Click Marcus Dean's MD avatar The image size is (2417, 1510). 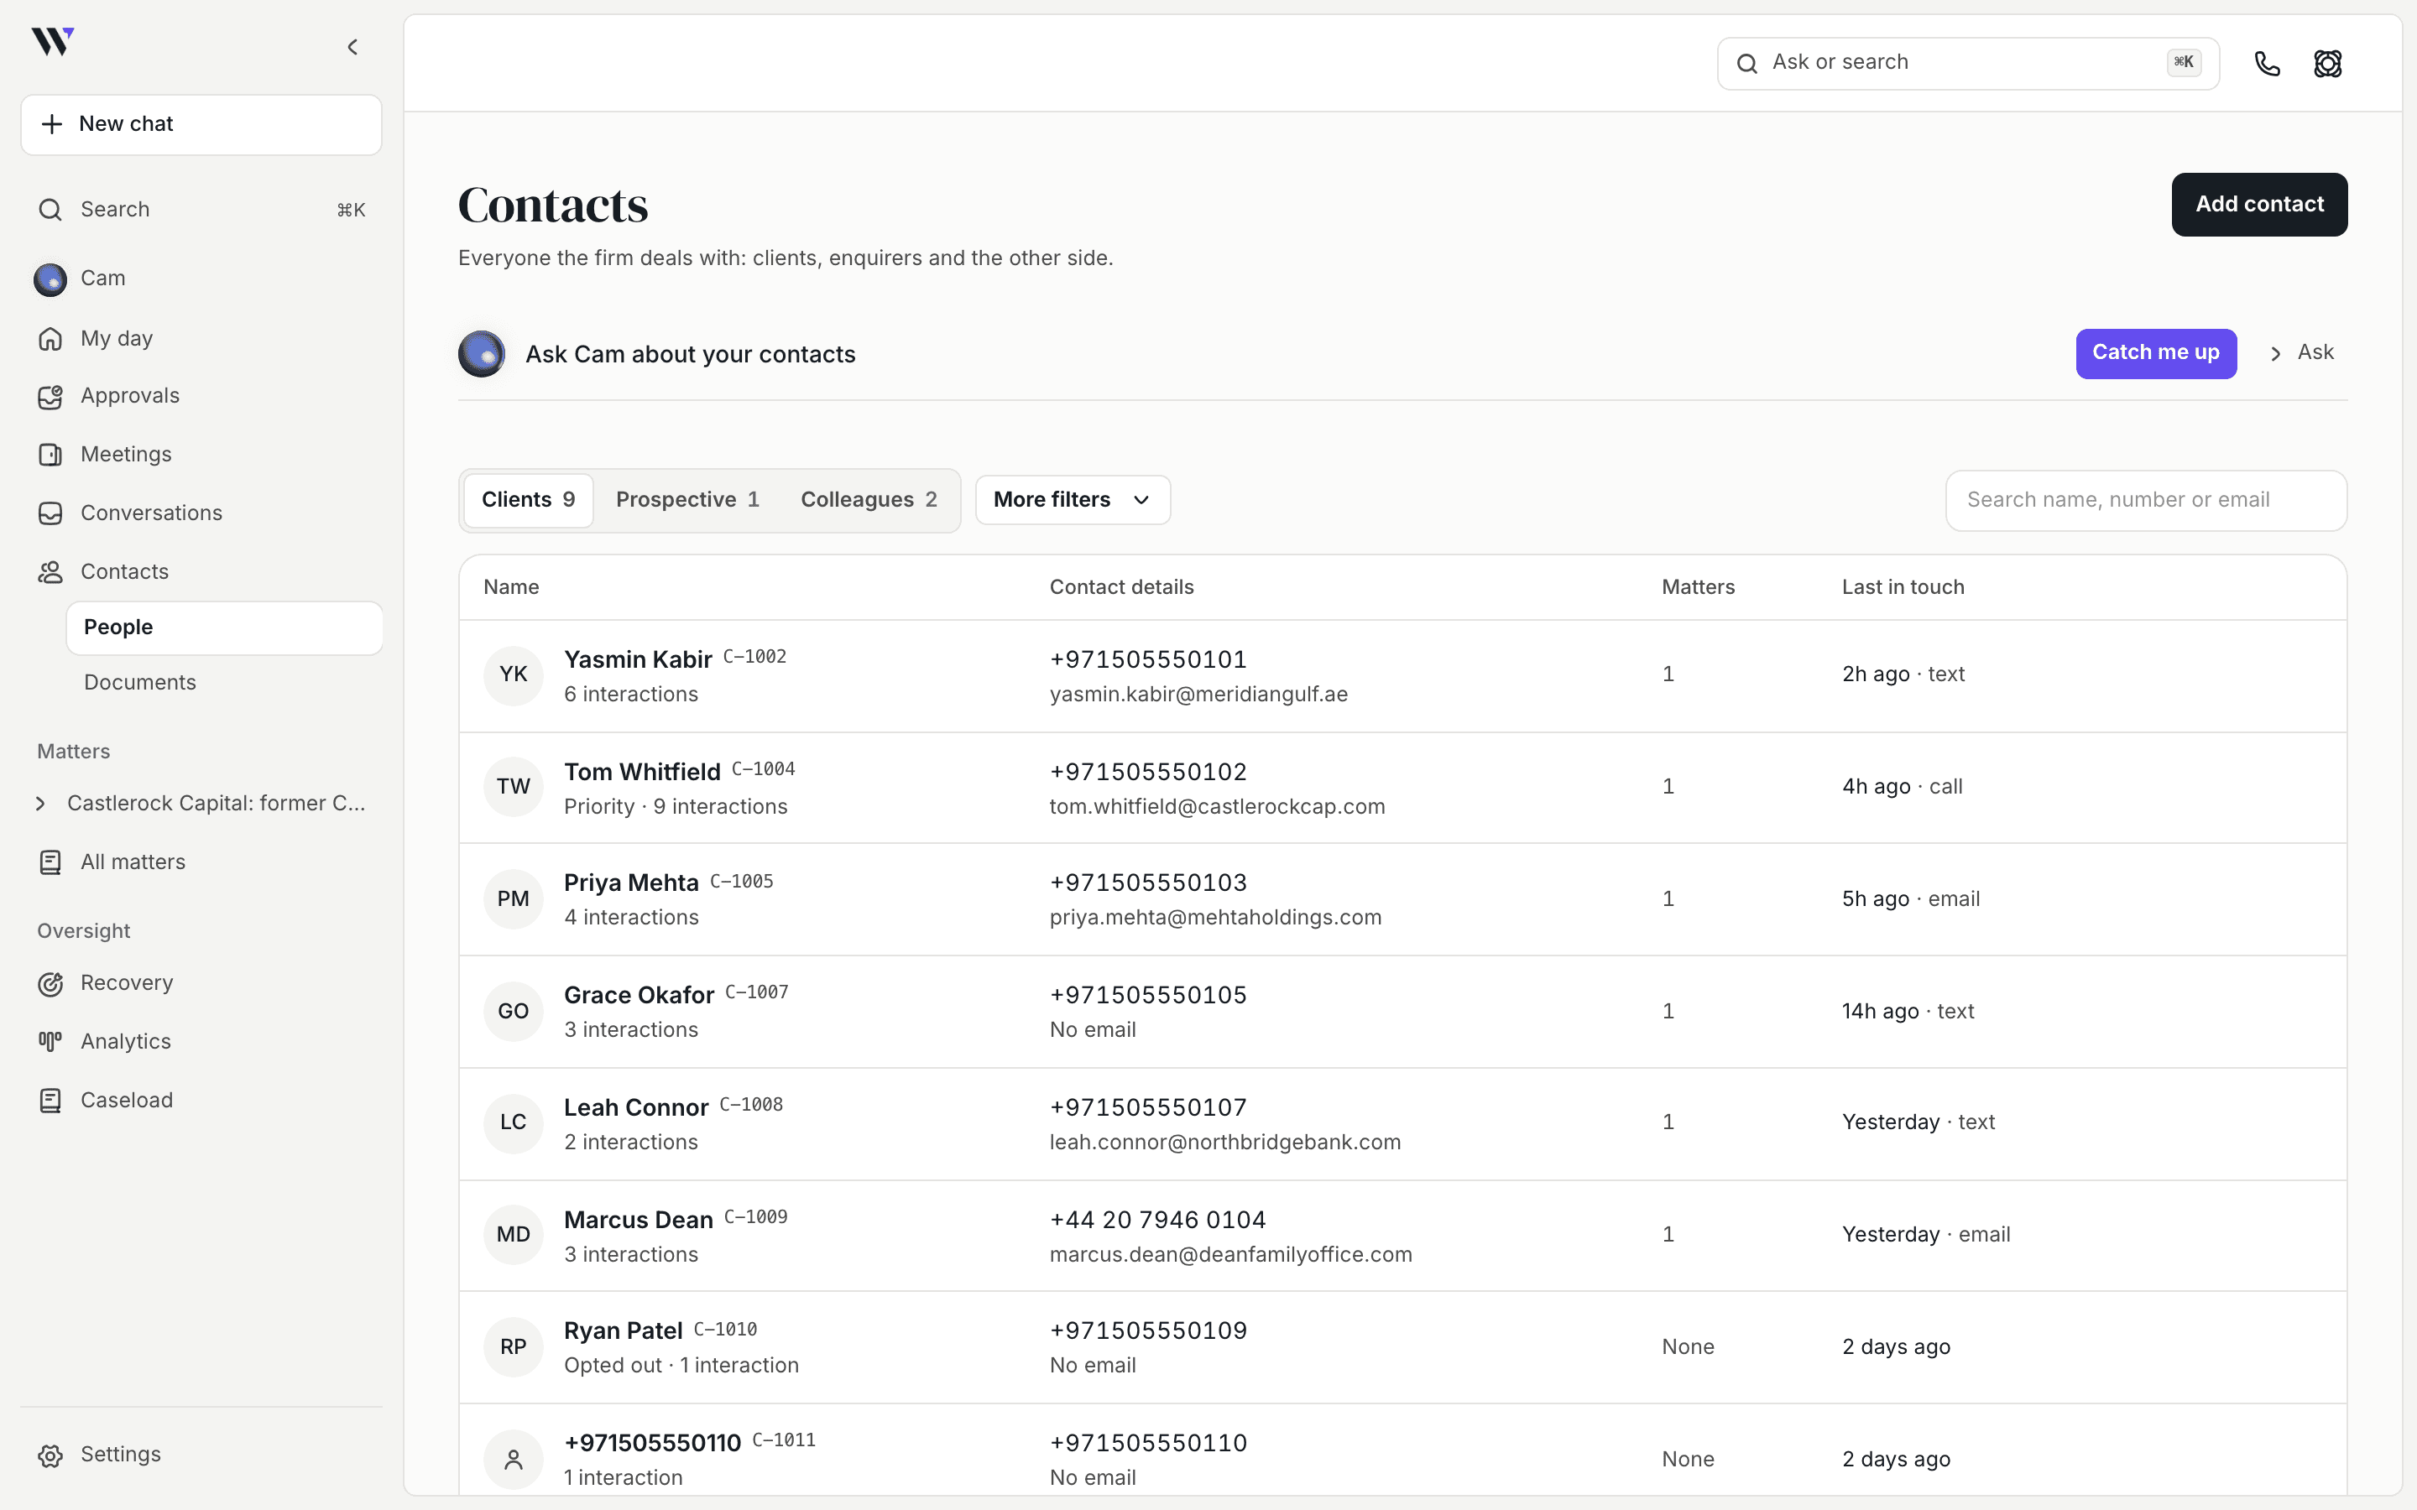pos(514,1236)
